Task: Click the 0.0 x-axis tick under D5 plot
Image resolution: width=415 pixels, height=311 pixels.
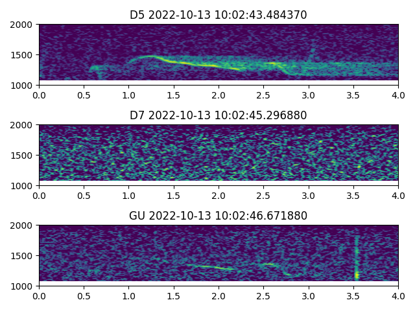Action: [39, 95]
